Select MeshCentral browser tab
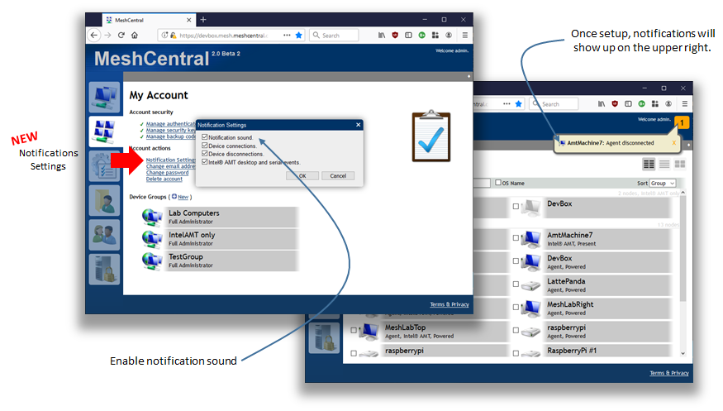The image size is (723, 411). click(x=148, y=20)
